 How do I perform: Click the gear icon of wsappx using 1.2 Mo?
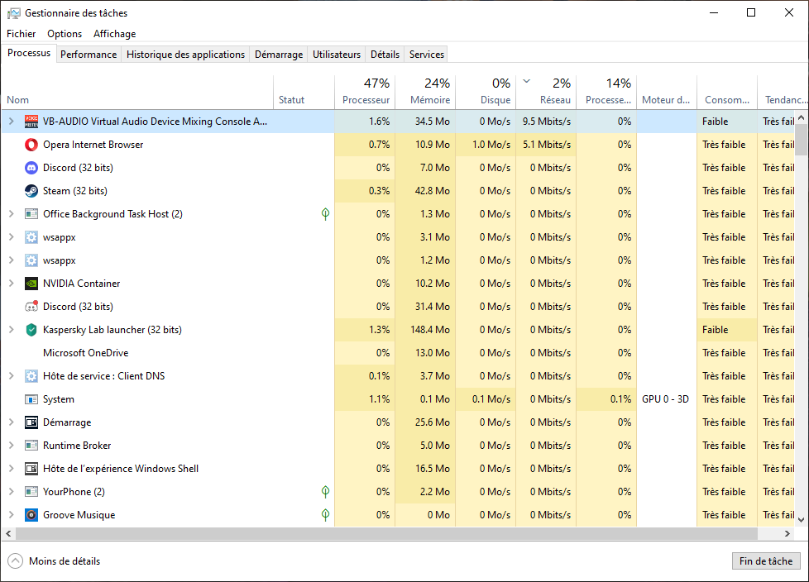pyautogui.click(x=31, y=260)
